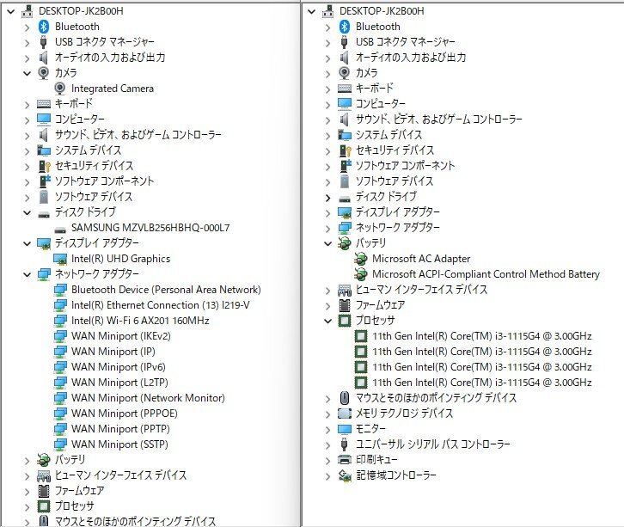This screenshot has width=624, height=527.
Task: Collapse the left pane DESKTOP-JK2B00H root node
Action: pos(11,11)
